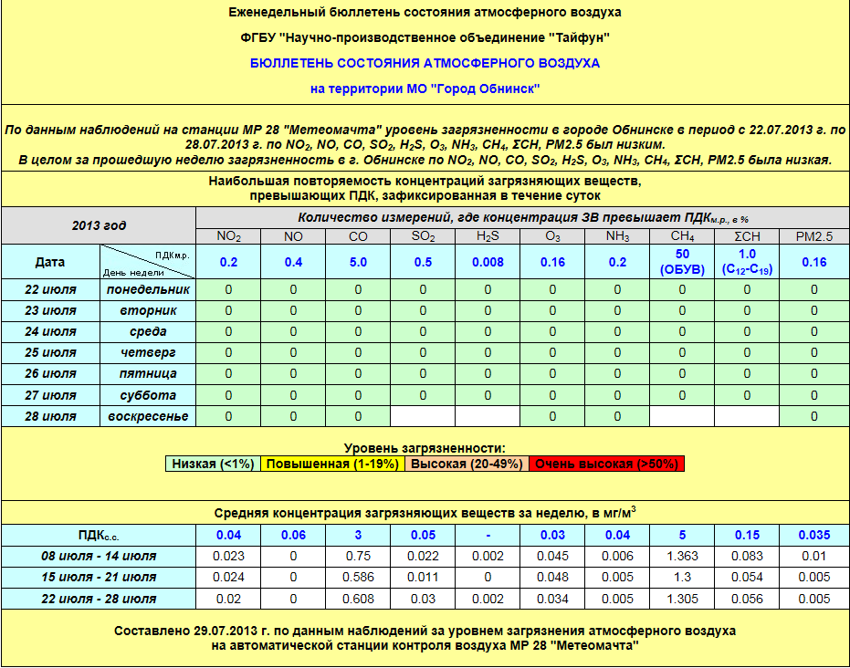Click the H2S column header
Screen dimensions: 850x668
coord(488,236)
